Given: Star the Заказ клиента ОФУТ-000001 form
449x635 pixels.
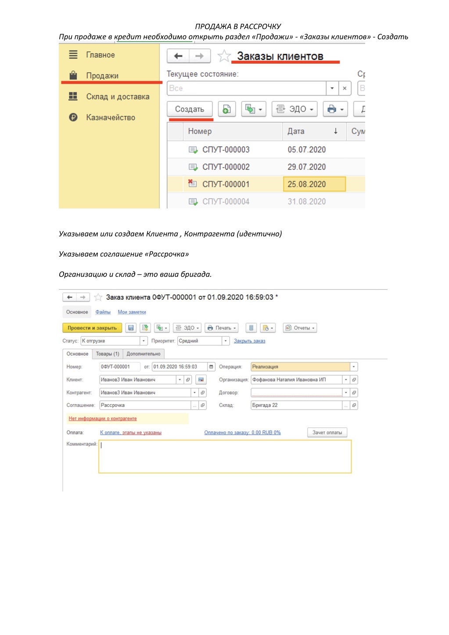Looking at the screenshot, I should coord(98,297).
